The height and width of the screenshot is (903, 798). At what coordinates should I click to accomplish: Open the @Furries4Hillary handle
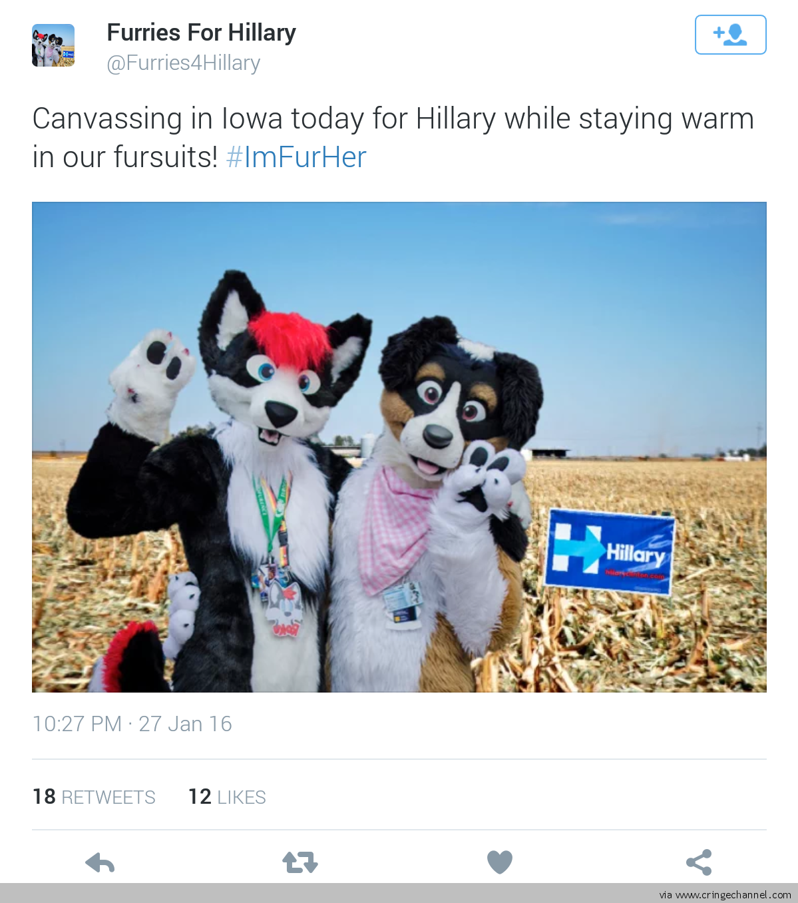pyautogui.click(x=183, y=63)
